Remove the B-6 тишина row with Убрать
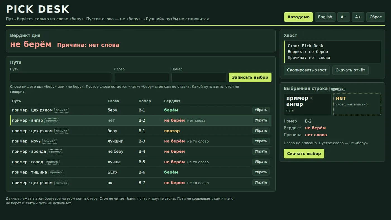 [x=261, y=172]
